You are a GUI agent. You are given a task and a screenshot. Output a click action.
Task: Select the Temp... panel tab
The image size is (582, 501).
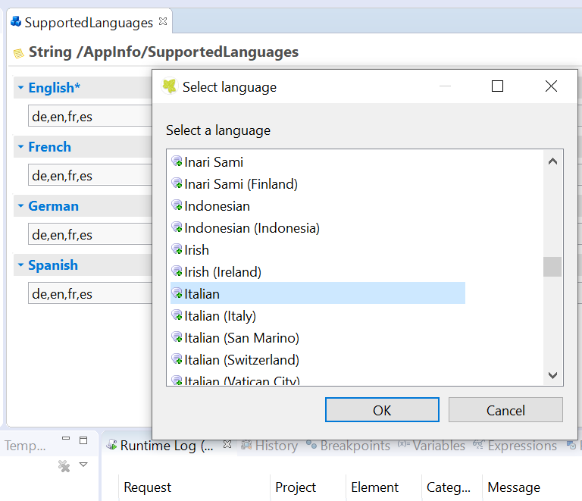point(25,446)
